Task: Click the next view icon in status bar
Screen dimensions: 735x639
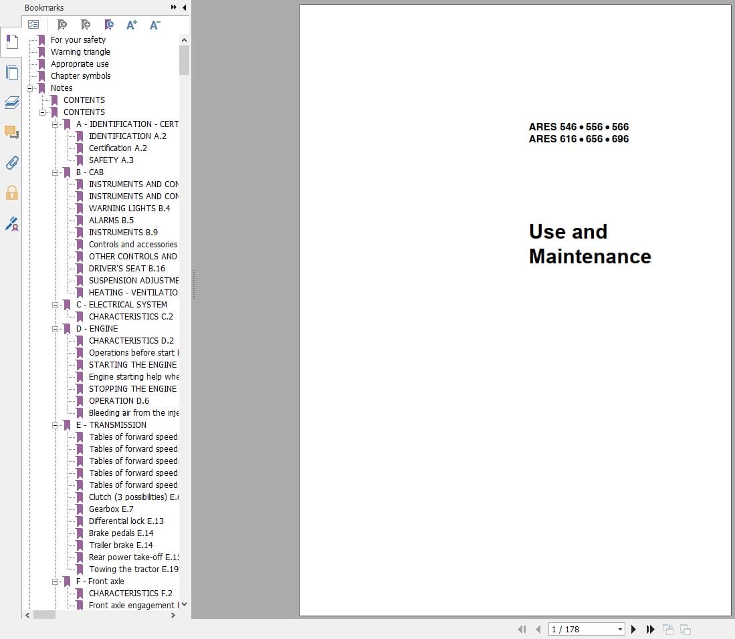Action: tap(686, 629)
